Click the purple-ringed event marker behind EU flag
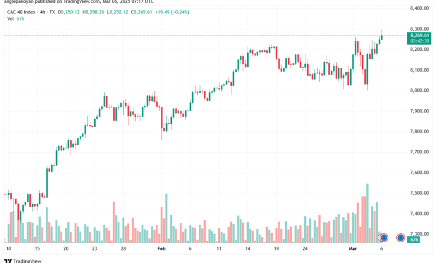437x263 pixels. (380, 238)
